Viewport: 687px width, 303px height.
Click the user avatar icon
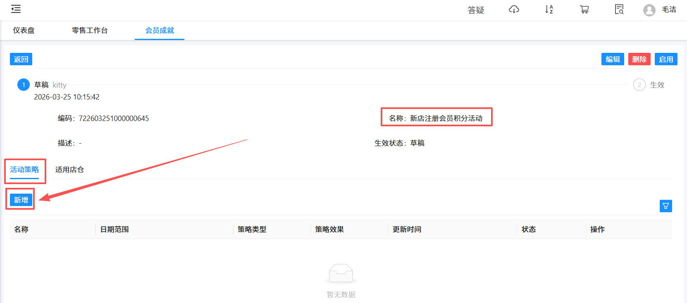[649, 10]
